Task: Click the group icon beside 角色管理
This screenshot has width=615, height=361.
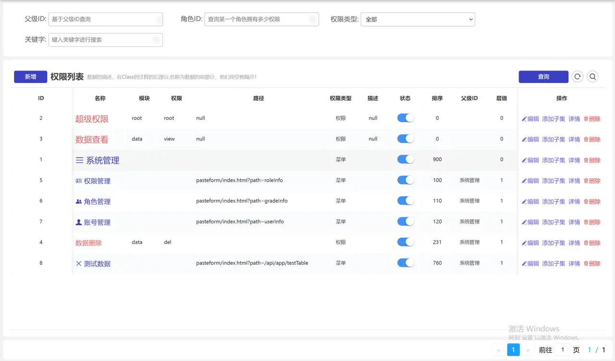Action: (79, 202)
